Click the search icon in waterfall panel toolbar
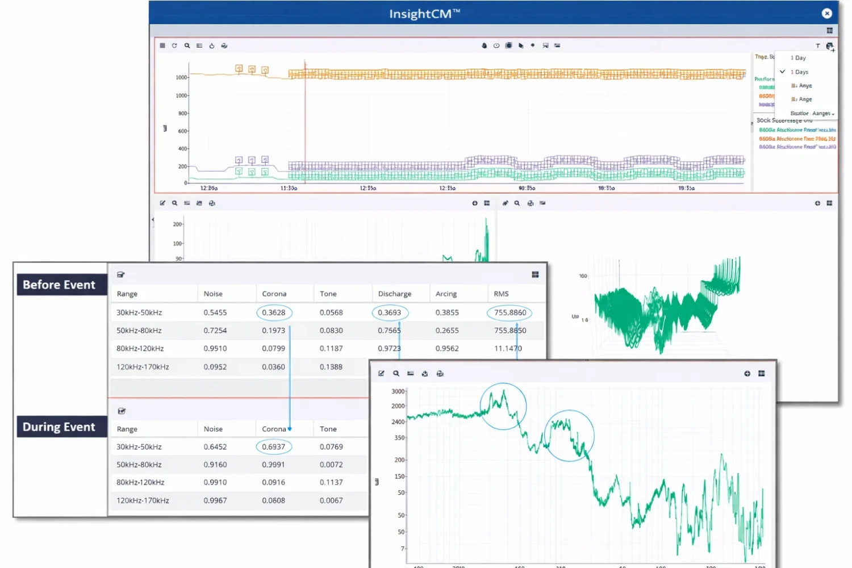 tap(517, 203)
